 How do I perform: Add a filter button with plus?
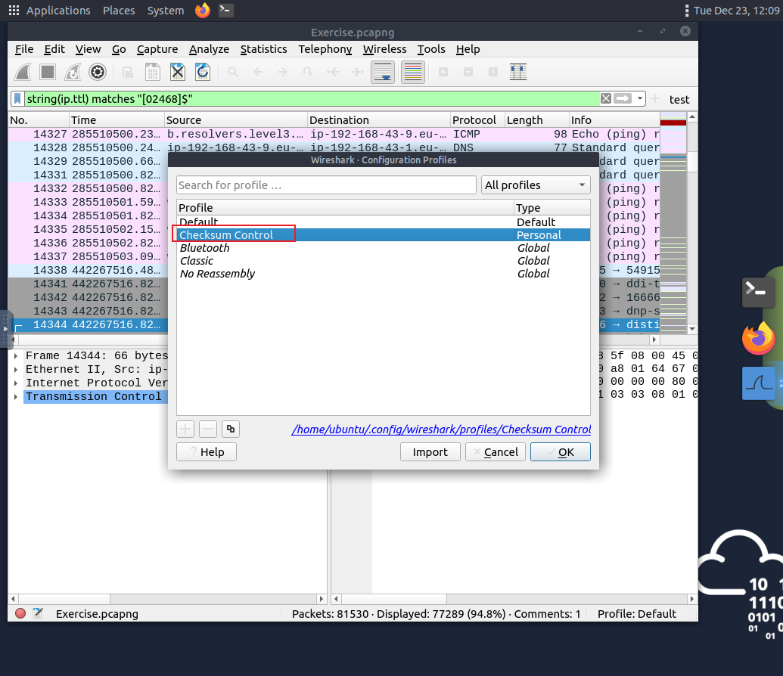point(655,99)
